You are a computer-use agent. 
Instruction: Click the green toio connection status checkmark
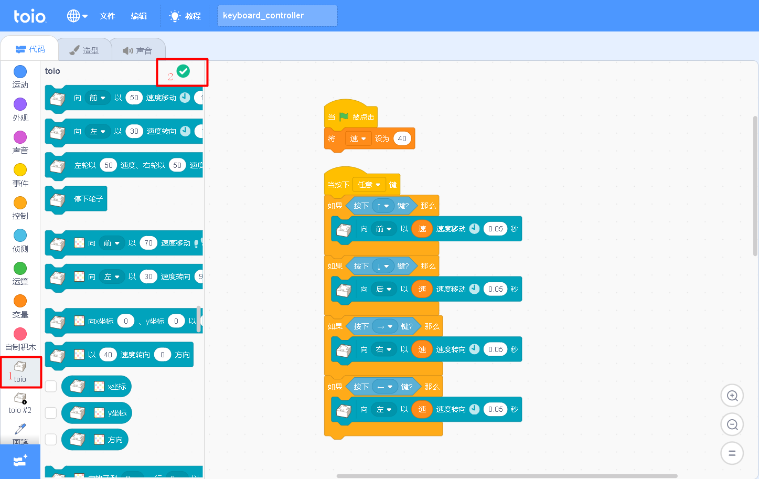click(183, 71)
